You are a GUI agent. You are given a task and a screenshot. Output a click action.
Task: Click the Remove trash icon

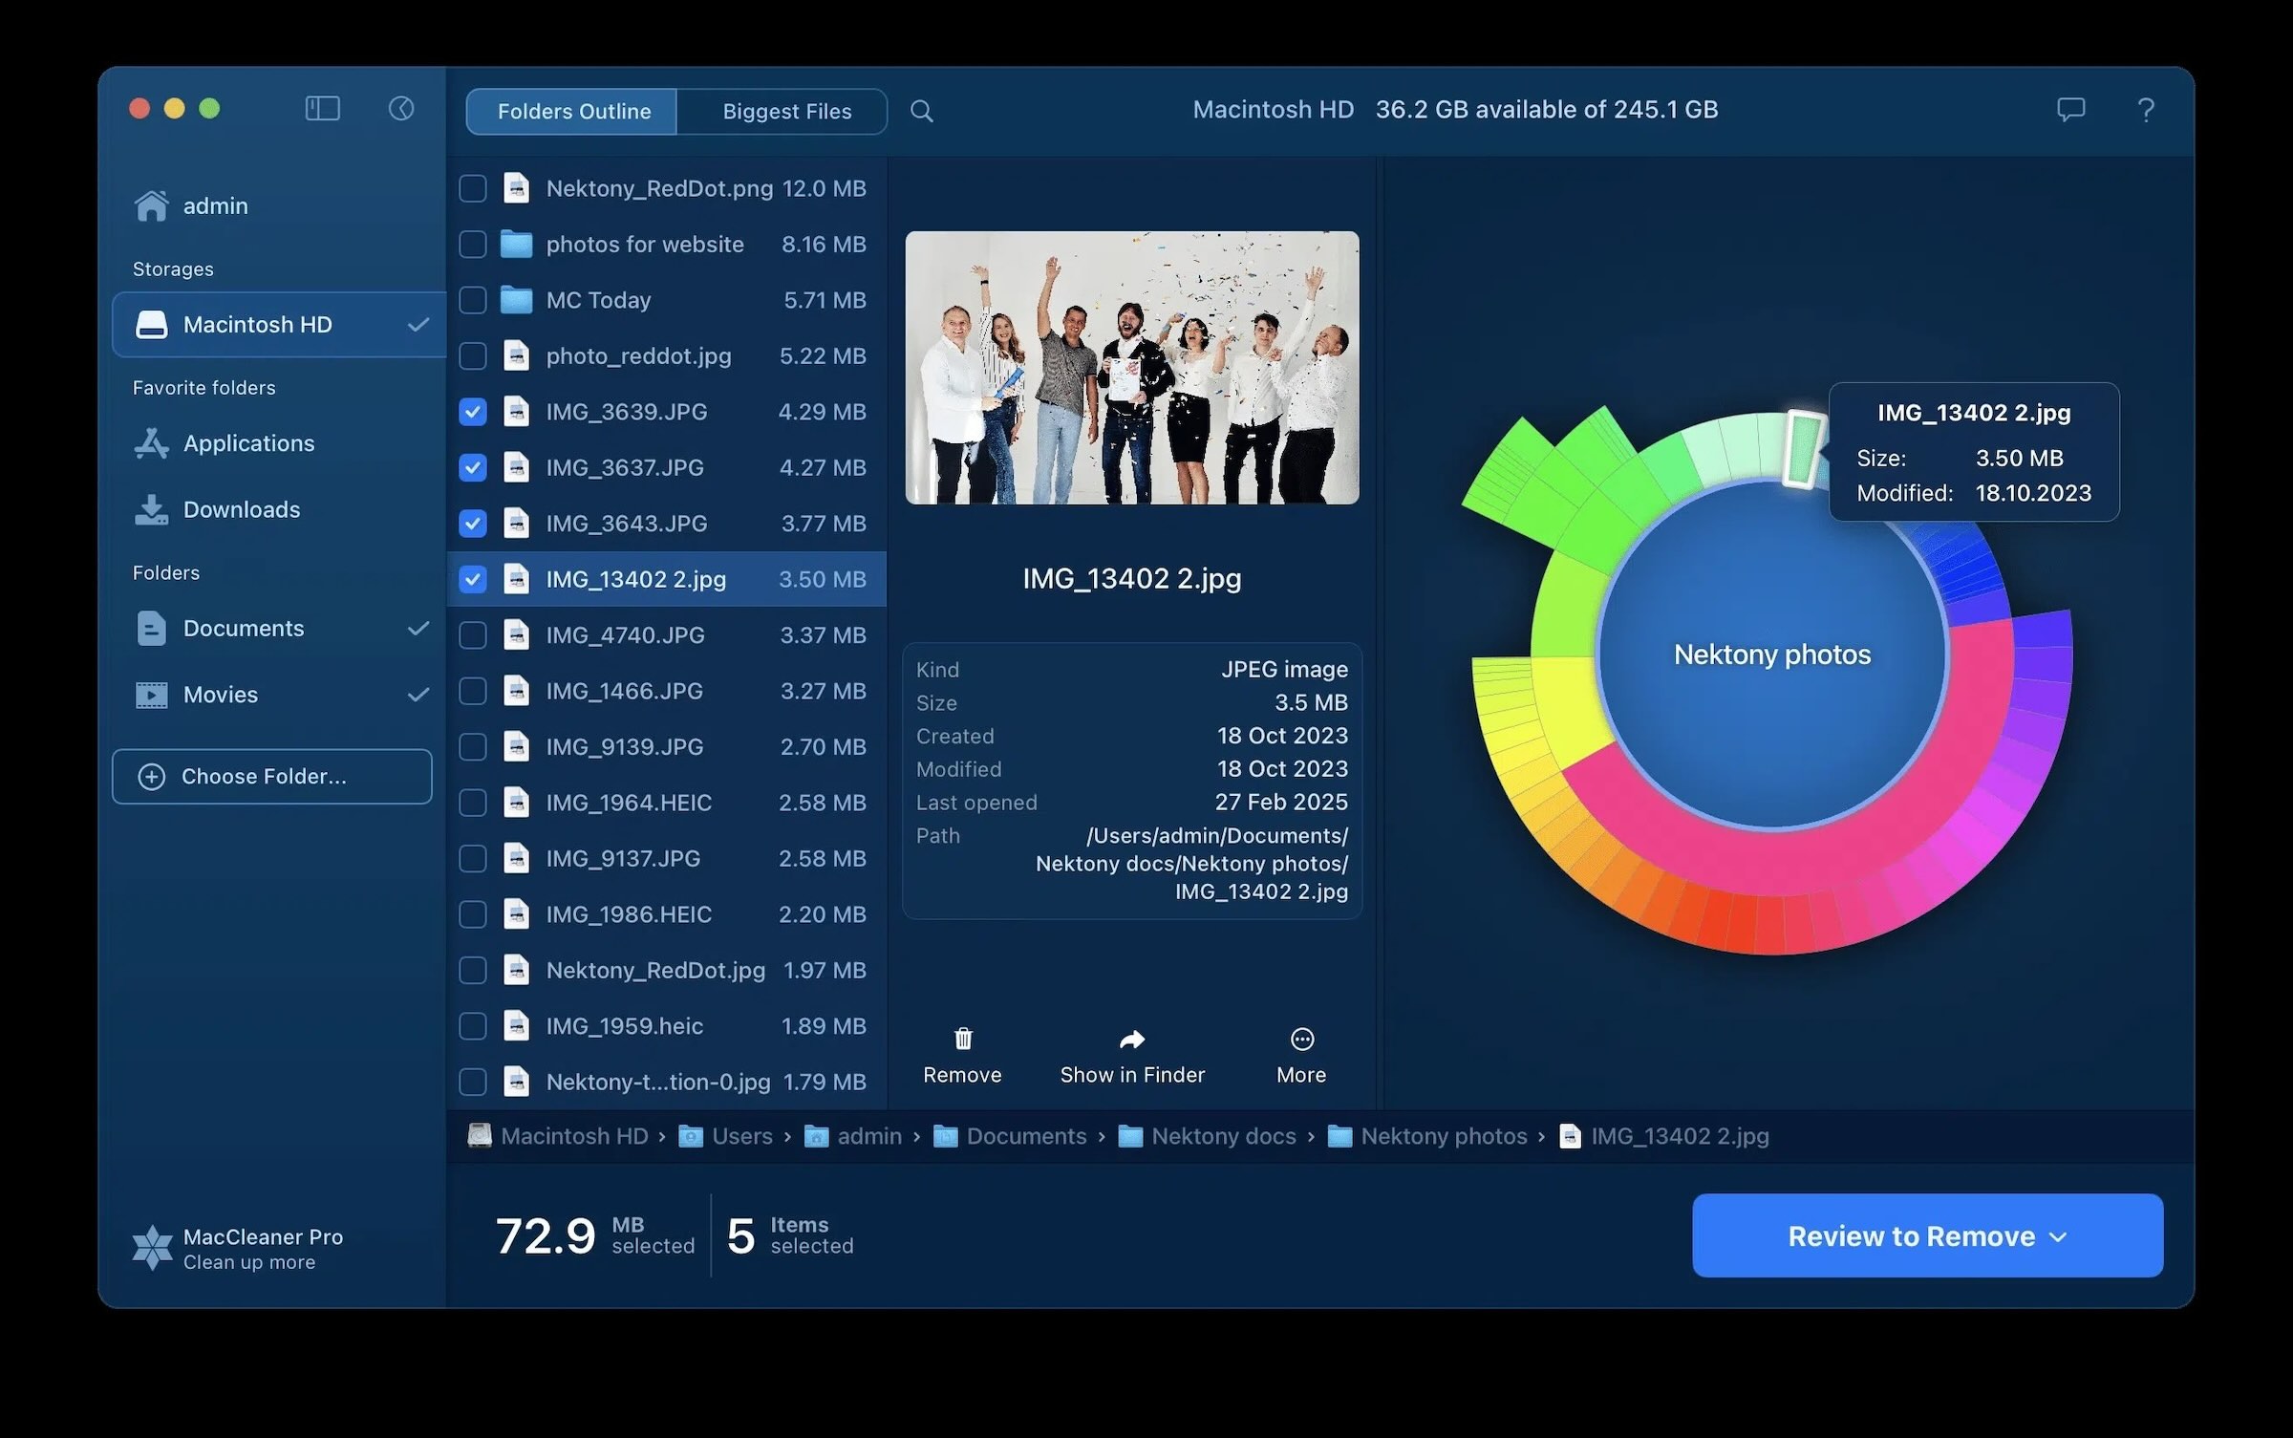[x=963, y=1039]
